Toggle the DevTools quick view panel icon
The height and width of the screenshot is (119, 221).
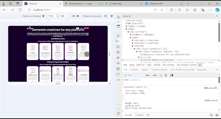(x=119, y=26)
